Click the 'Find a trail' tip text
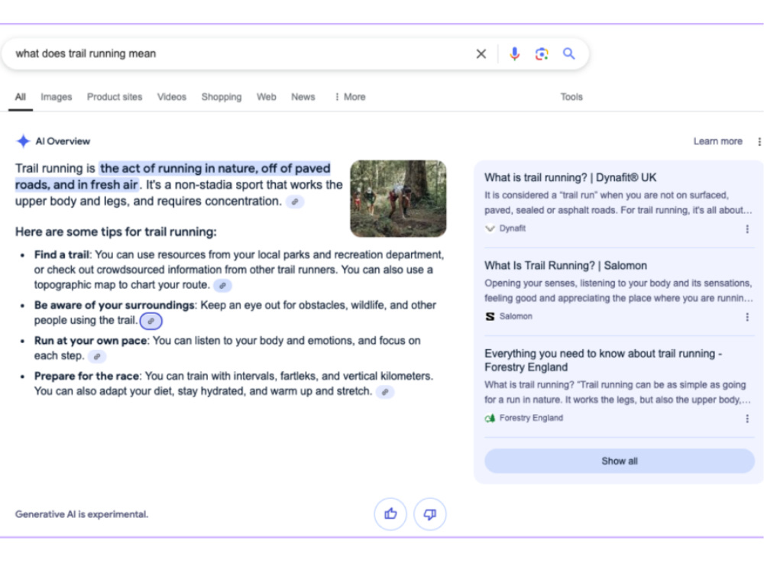The width and height of the screenshot is (764, 573). pyautogui.click(x=238, y=270)
